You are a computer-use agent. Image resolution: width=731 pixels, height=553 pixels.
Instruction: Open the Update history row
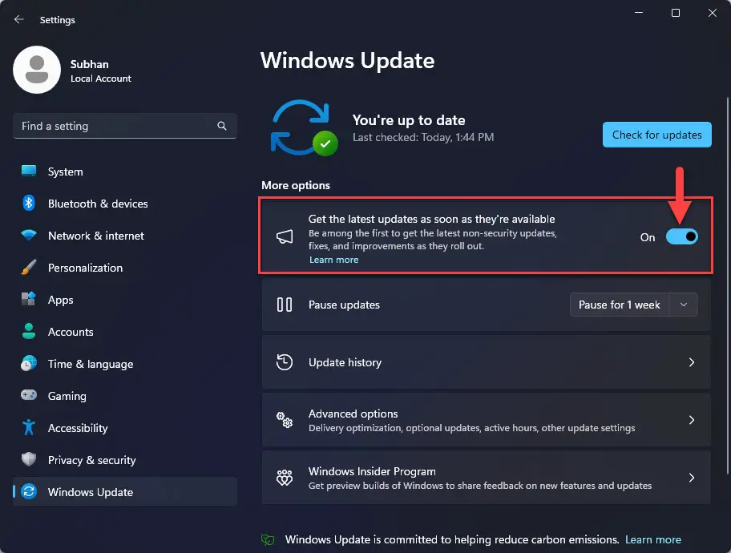tap(487, 362)
